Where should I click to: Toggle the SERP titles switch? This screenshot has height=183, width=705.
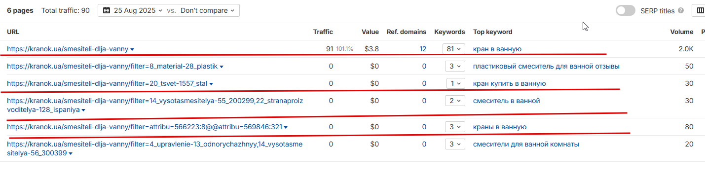[x=625, y=10]
